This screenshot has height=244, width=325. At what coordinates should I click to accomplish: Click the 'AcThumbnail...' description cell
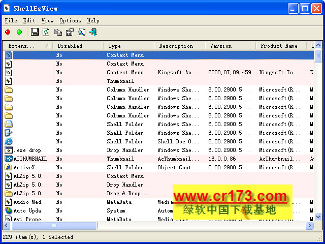coord(178,159)
